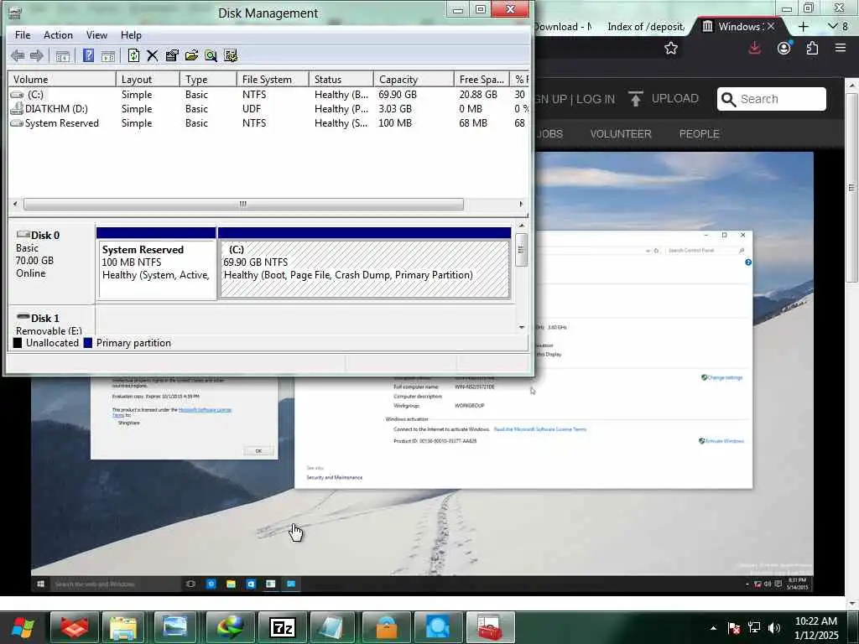Click the Open folder toolbar icon
The image size is (859, 644).
191,55
